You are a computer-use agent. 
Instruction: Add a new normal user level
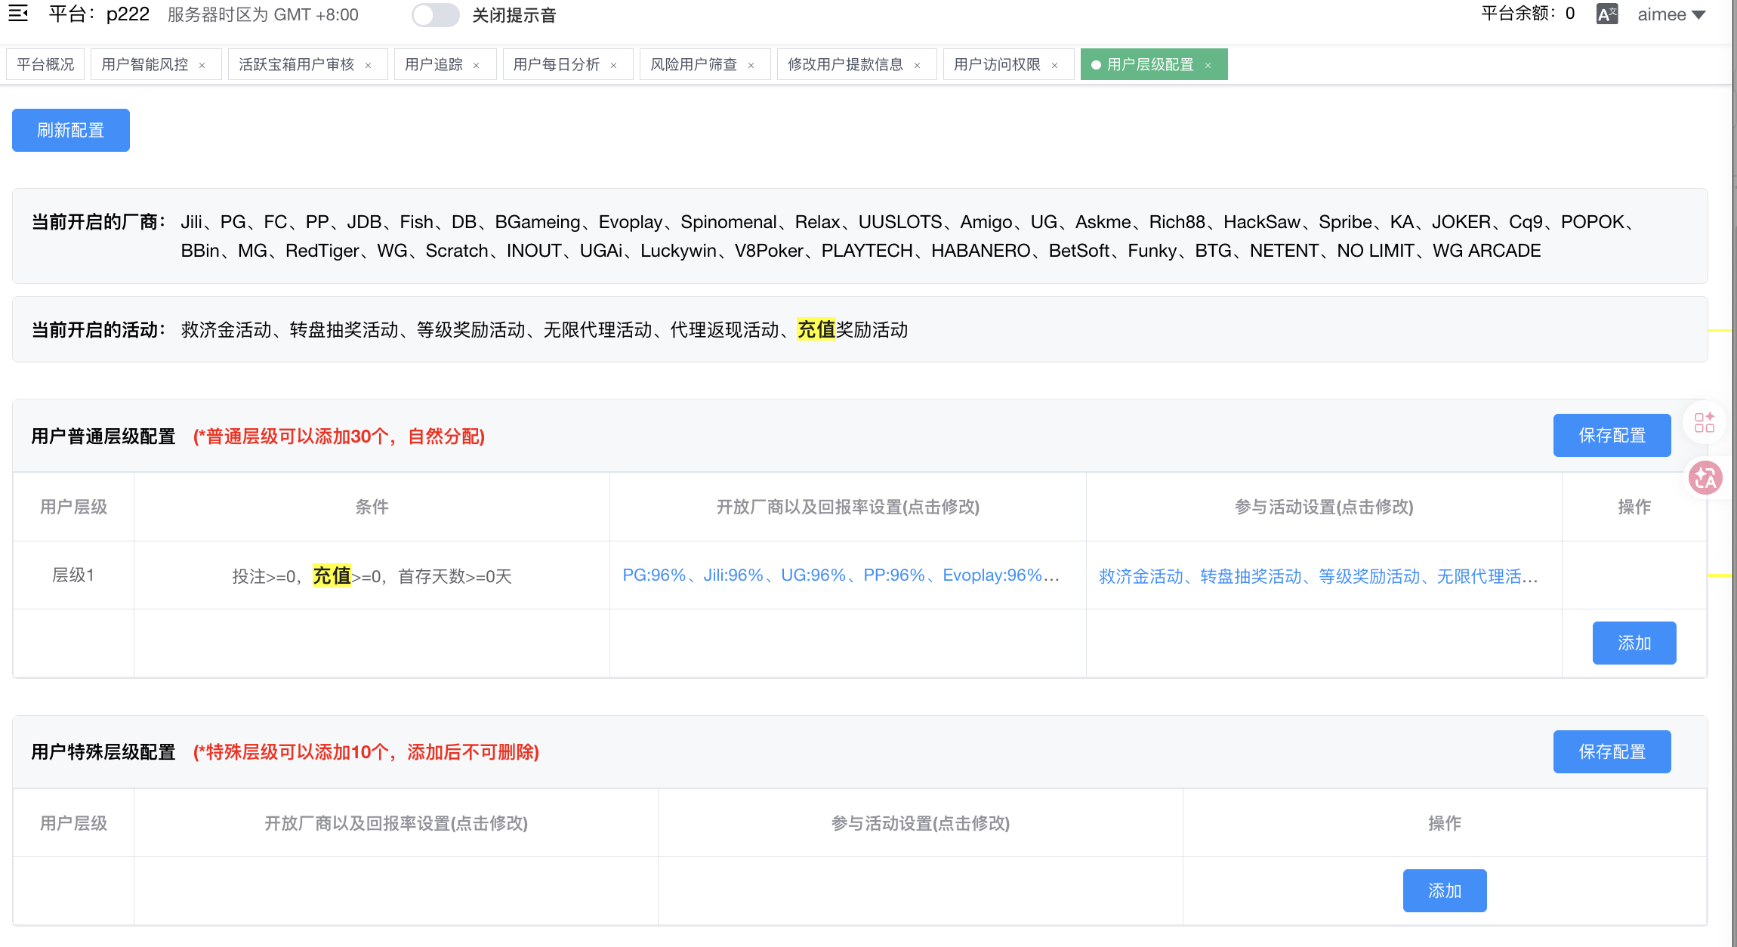(x=1634, y=643)
